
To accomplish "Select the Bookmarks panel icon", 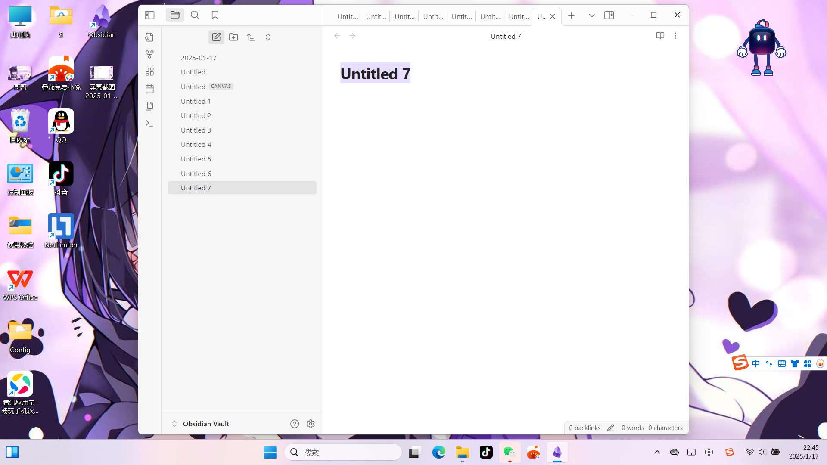I will 215,15.
